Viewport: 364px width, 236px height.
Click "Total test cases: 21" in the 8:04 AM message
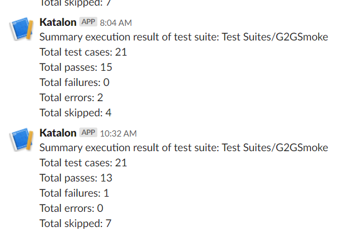[x=83, y=52]
